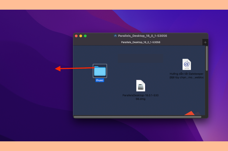The height and width of the screenshot is (151, 228).
Task: Select the thuoc folder icon
Action: tap(100, 71)
